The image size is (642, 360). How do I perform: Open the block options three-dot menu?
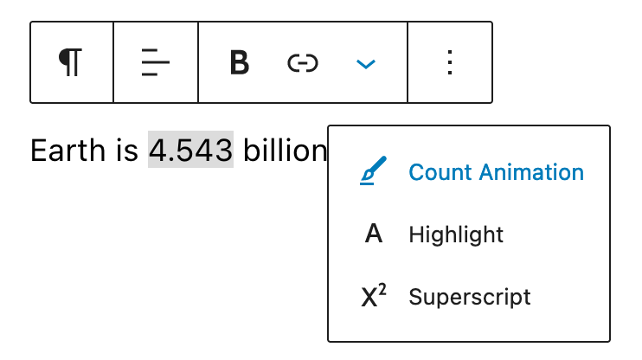449,62
